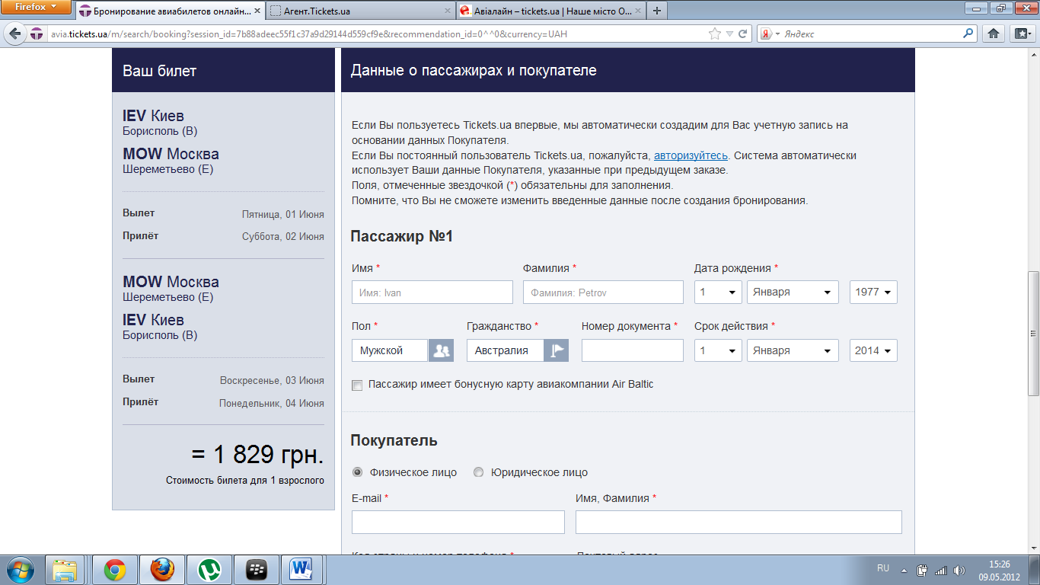Open Windows Explorer from the taskbar

65,570
